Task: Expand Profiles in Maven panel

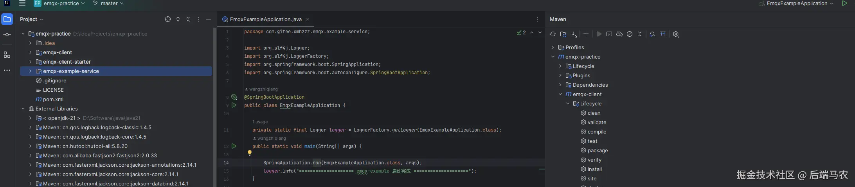Action: [x=553, y=47]
